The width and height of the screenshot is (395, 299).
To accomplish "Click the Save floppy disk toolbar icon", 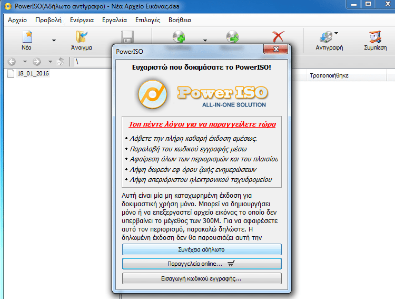I will pos(127,37).
